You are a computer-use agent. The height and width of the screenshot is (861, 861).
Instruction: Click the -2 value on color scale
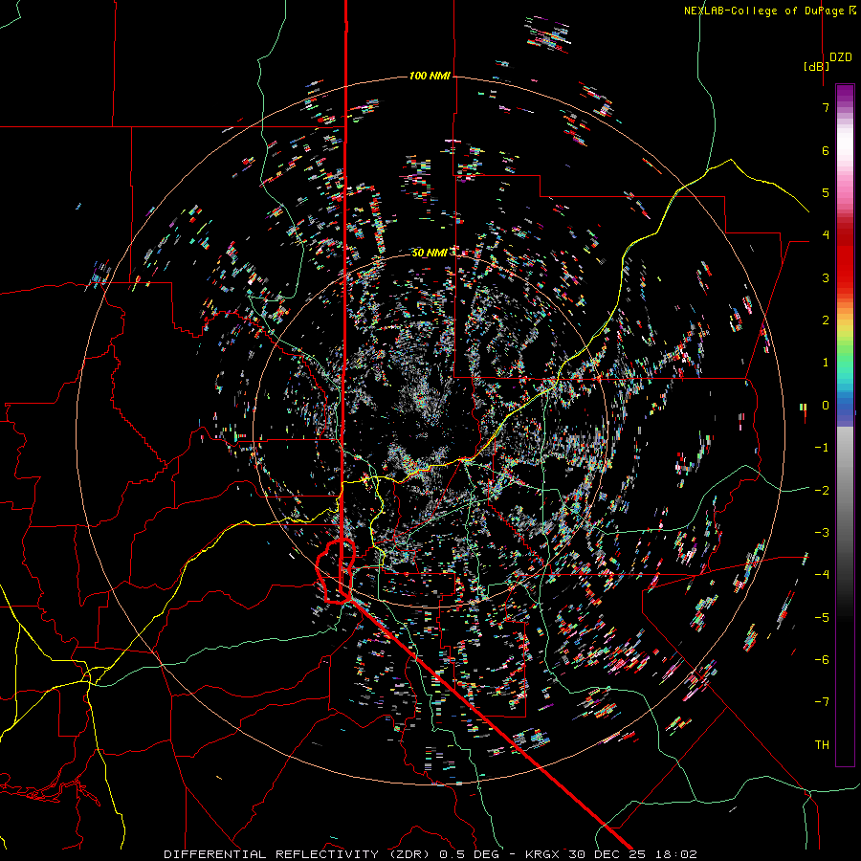pos(822,491)
